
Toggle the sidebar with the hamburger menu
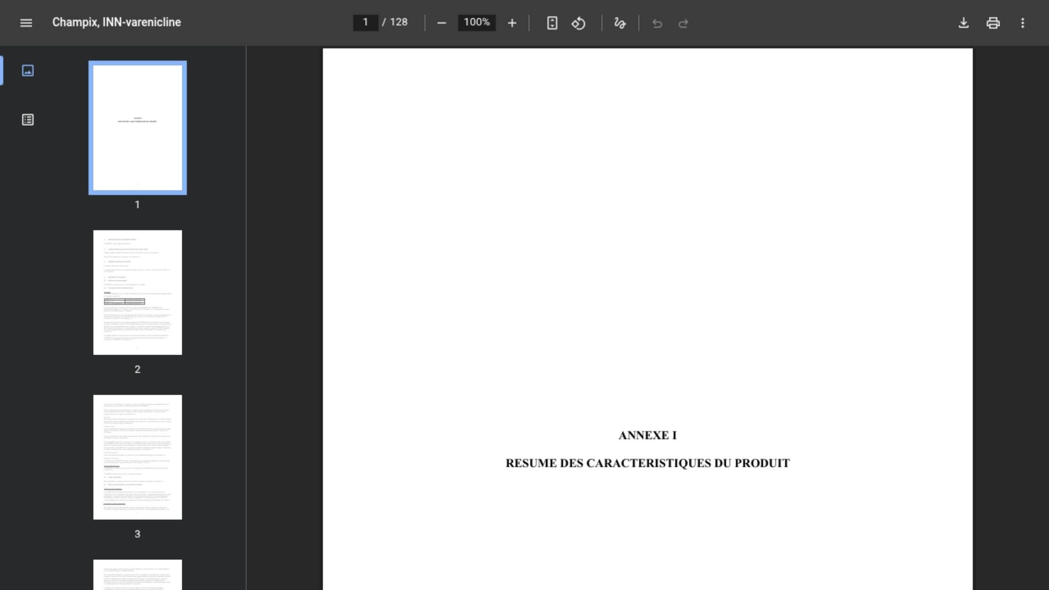(26, 23)
